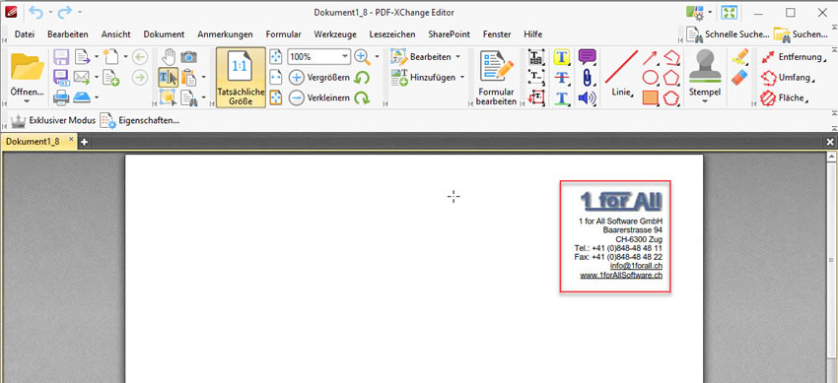Select the Hand tool

click(169, 56)
